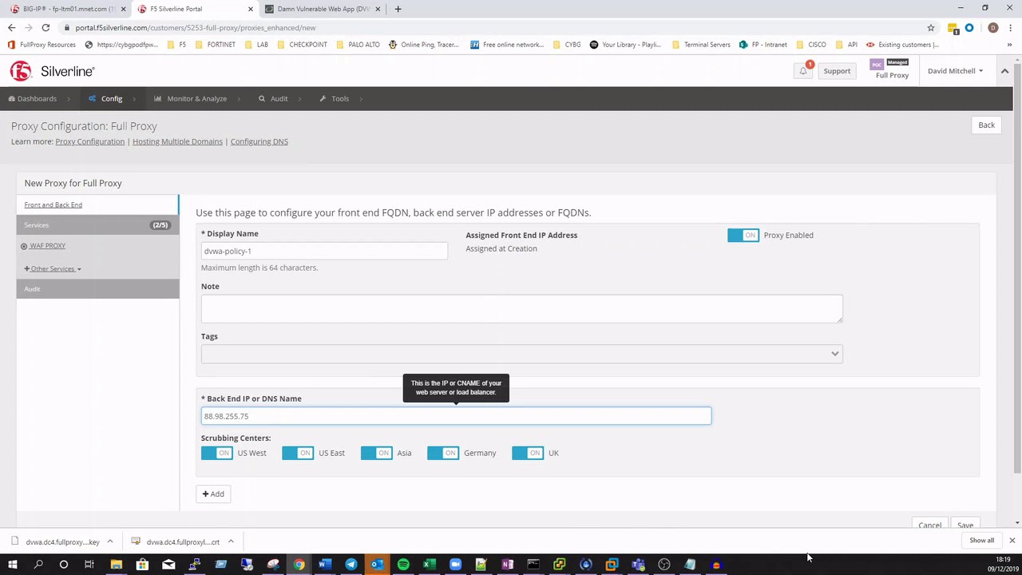The width and height of the screenshot is (1022, 575).
Task: Open the Tags dropdown
Action: (521, 354)
